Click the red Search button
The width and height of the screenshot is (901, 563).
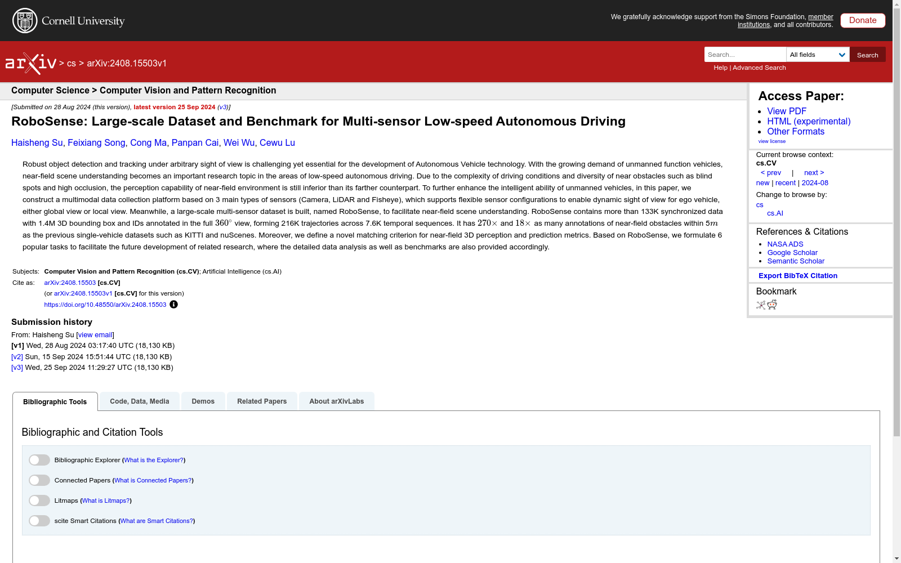point(868,55)
